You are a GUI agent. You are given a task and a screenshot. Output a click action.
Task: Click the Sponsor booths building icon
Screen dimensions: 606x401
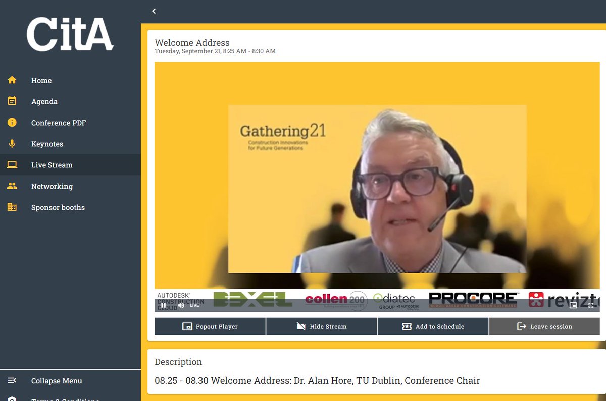pyautogui.click(x=12, y=207)
